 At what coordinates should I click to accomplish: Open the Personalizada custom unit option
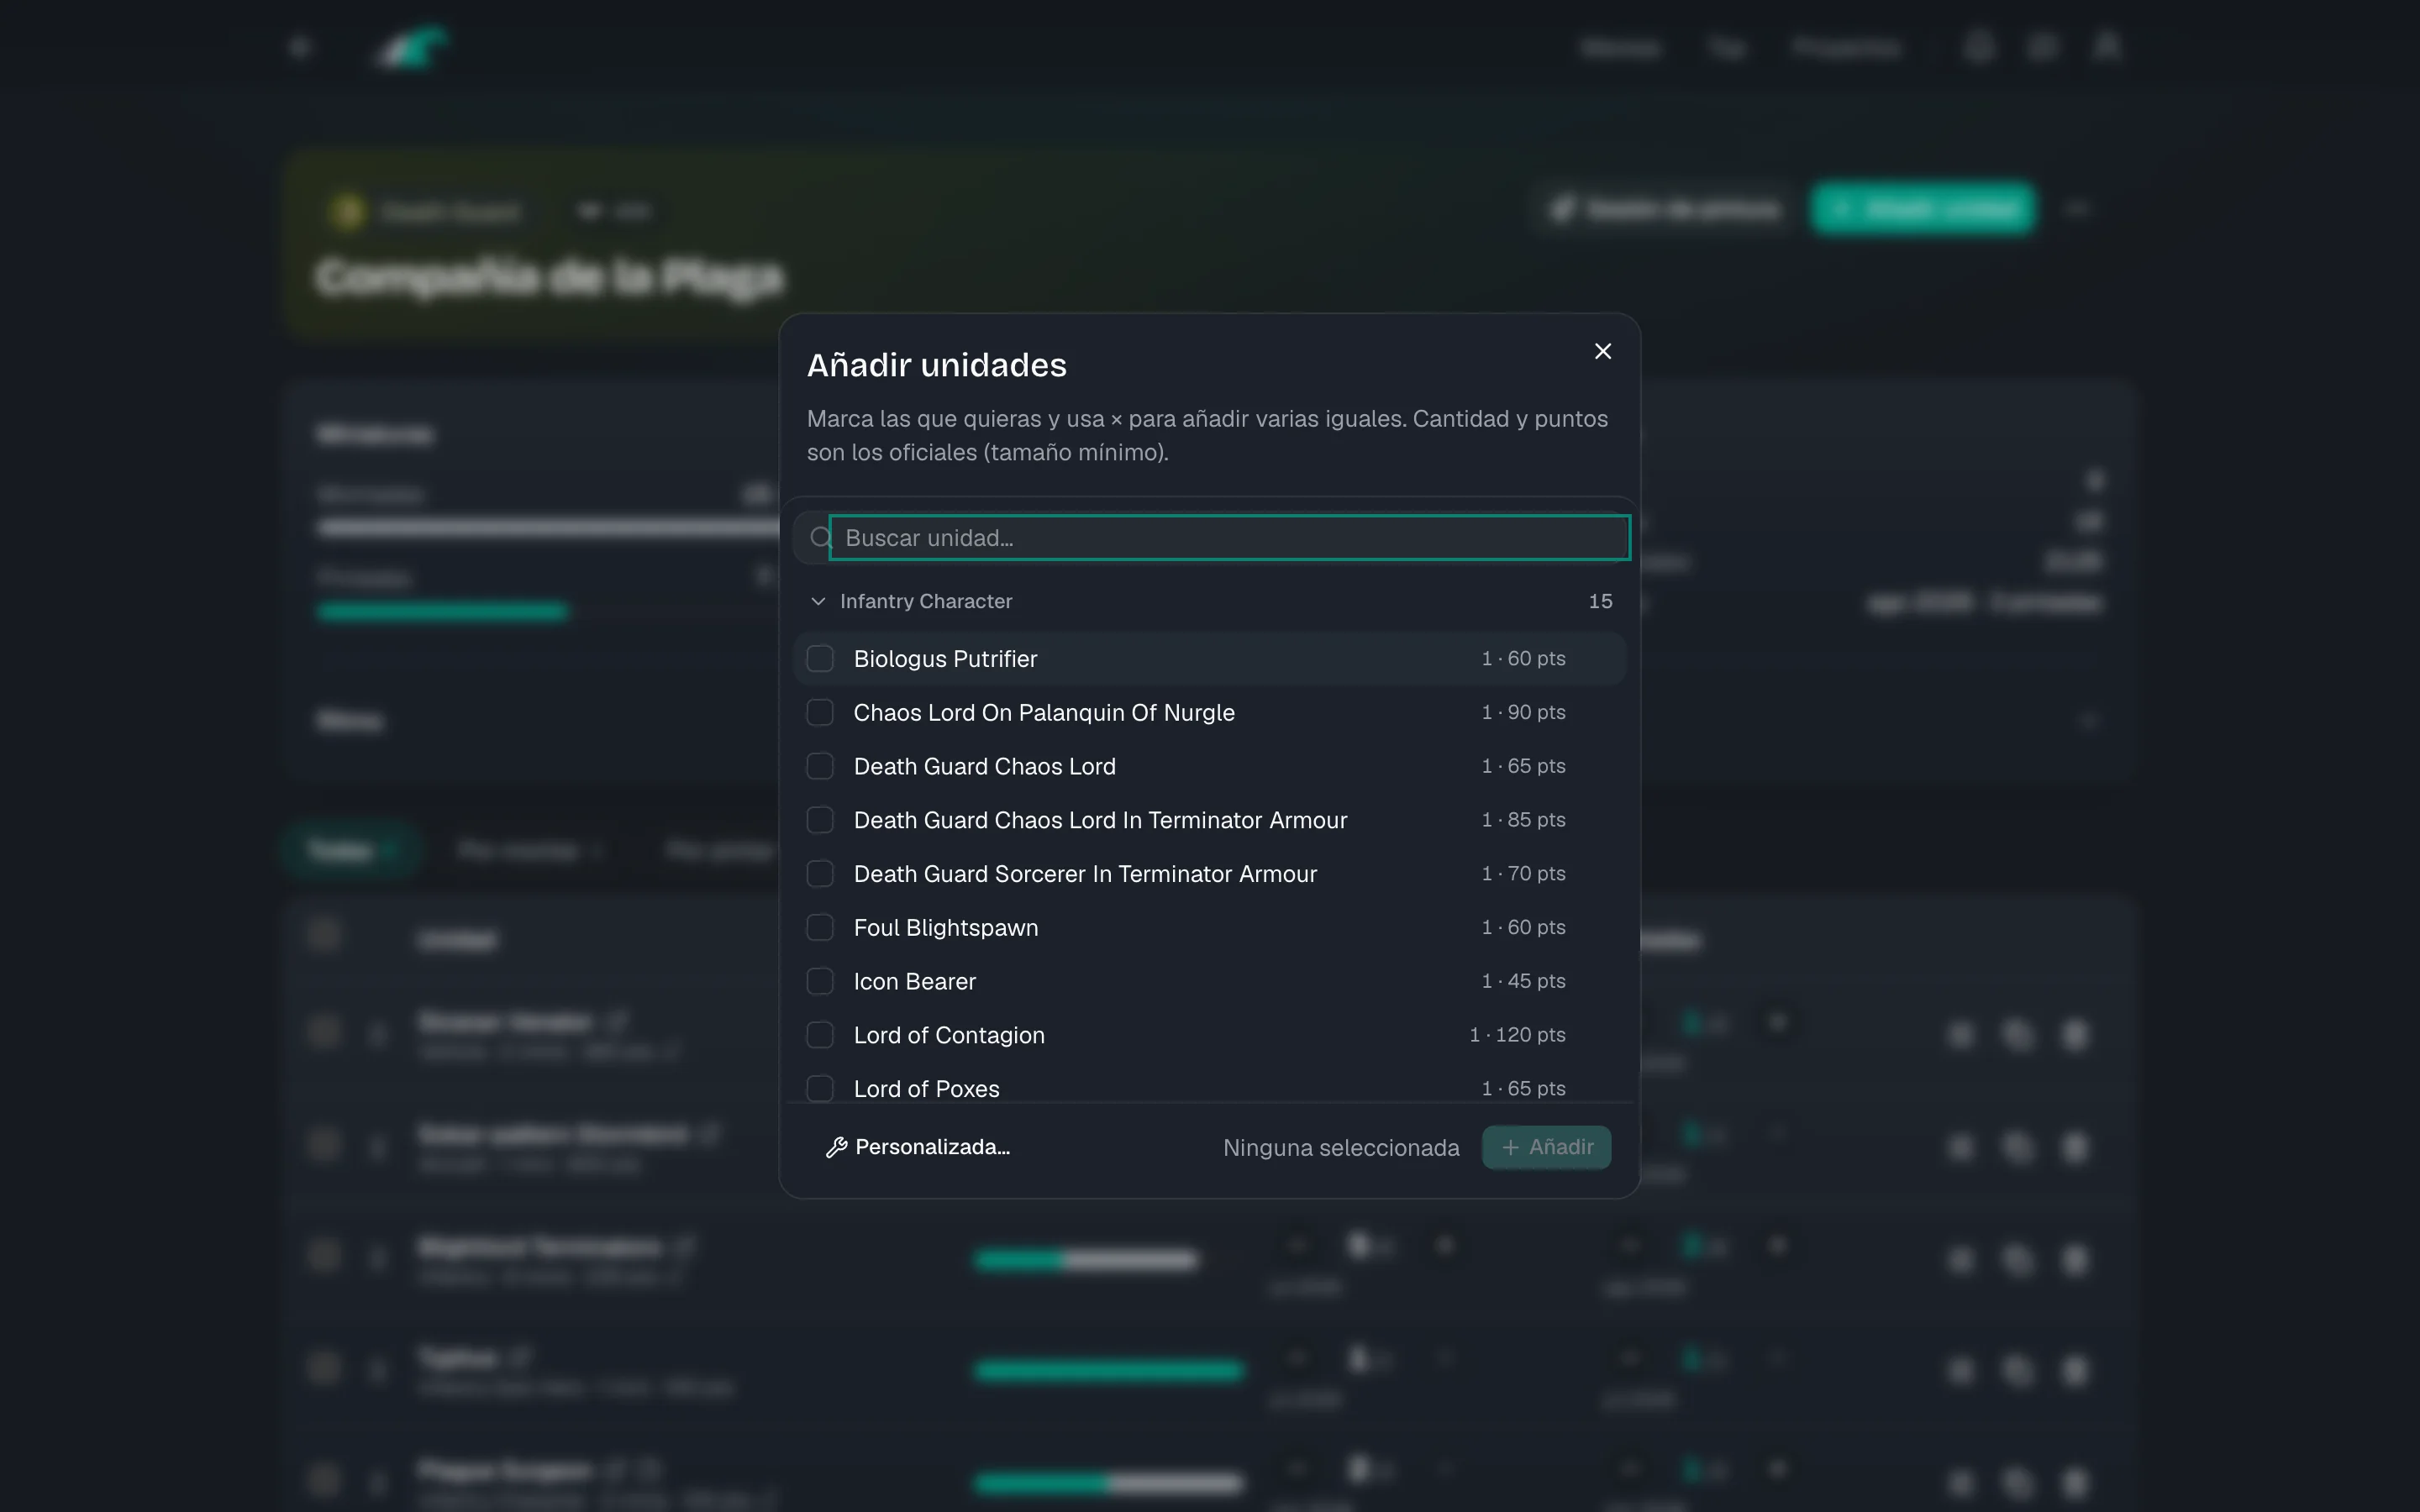[x=918, y=1147]
